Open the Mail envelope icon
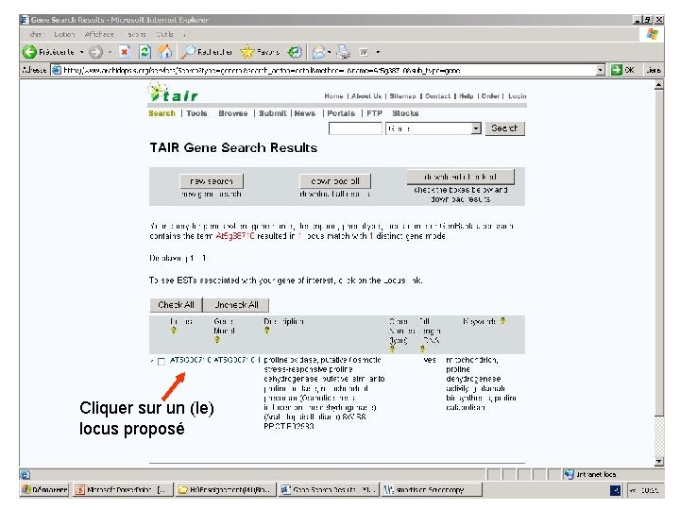Screen dimensions: 680x510 point(319,52)
